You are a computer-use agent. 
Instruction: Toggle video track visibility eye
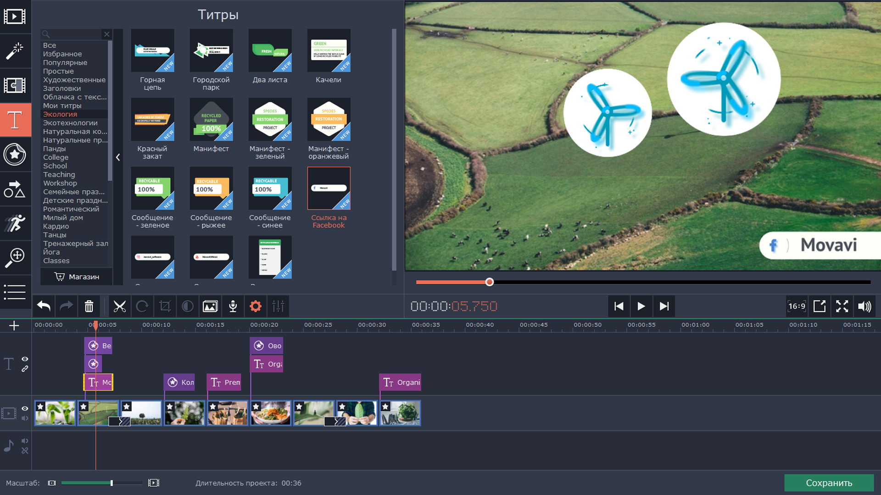(x=25, y=408)
